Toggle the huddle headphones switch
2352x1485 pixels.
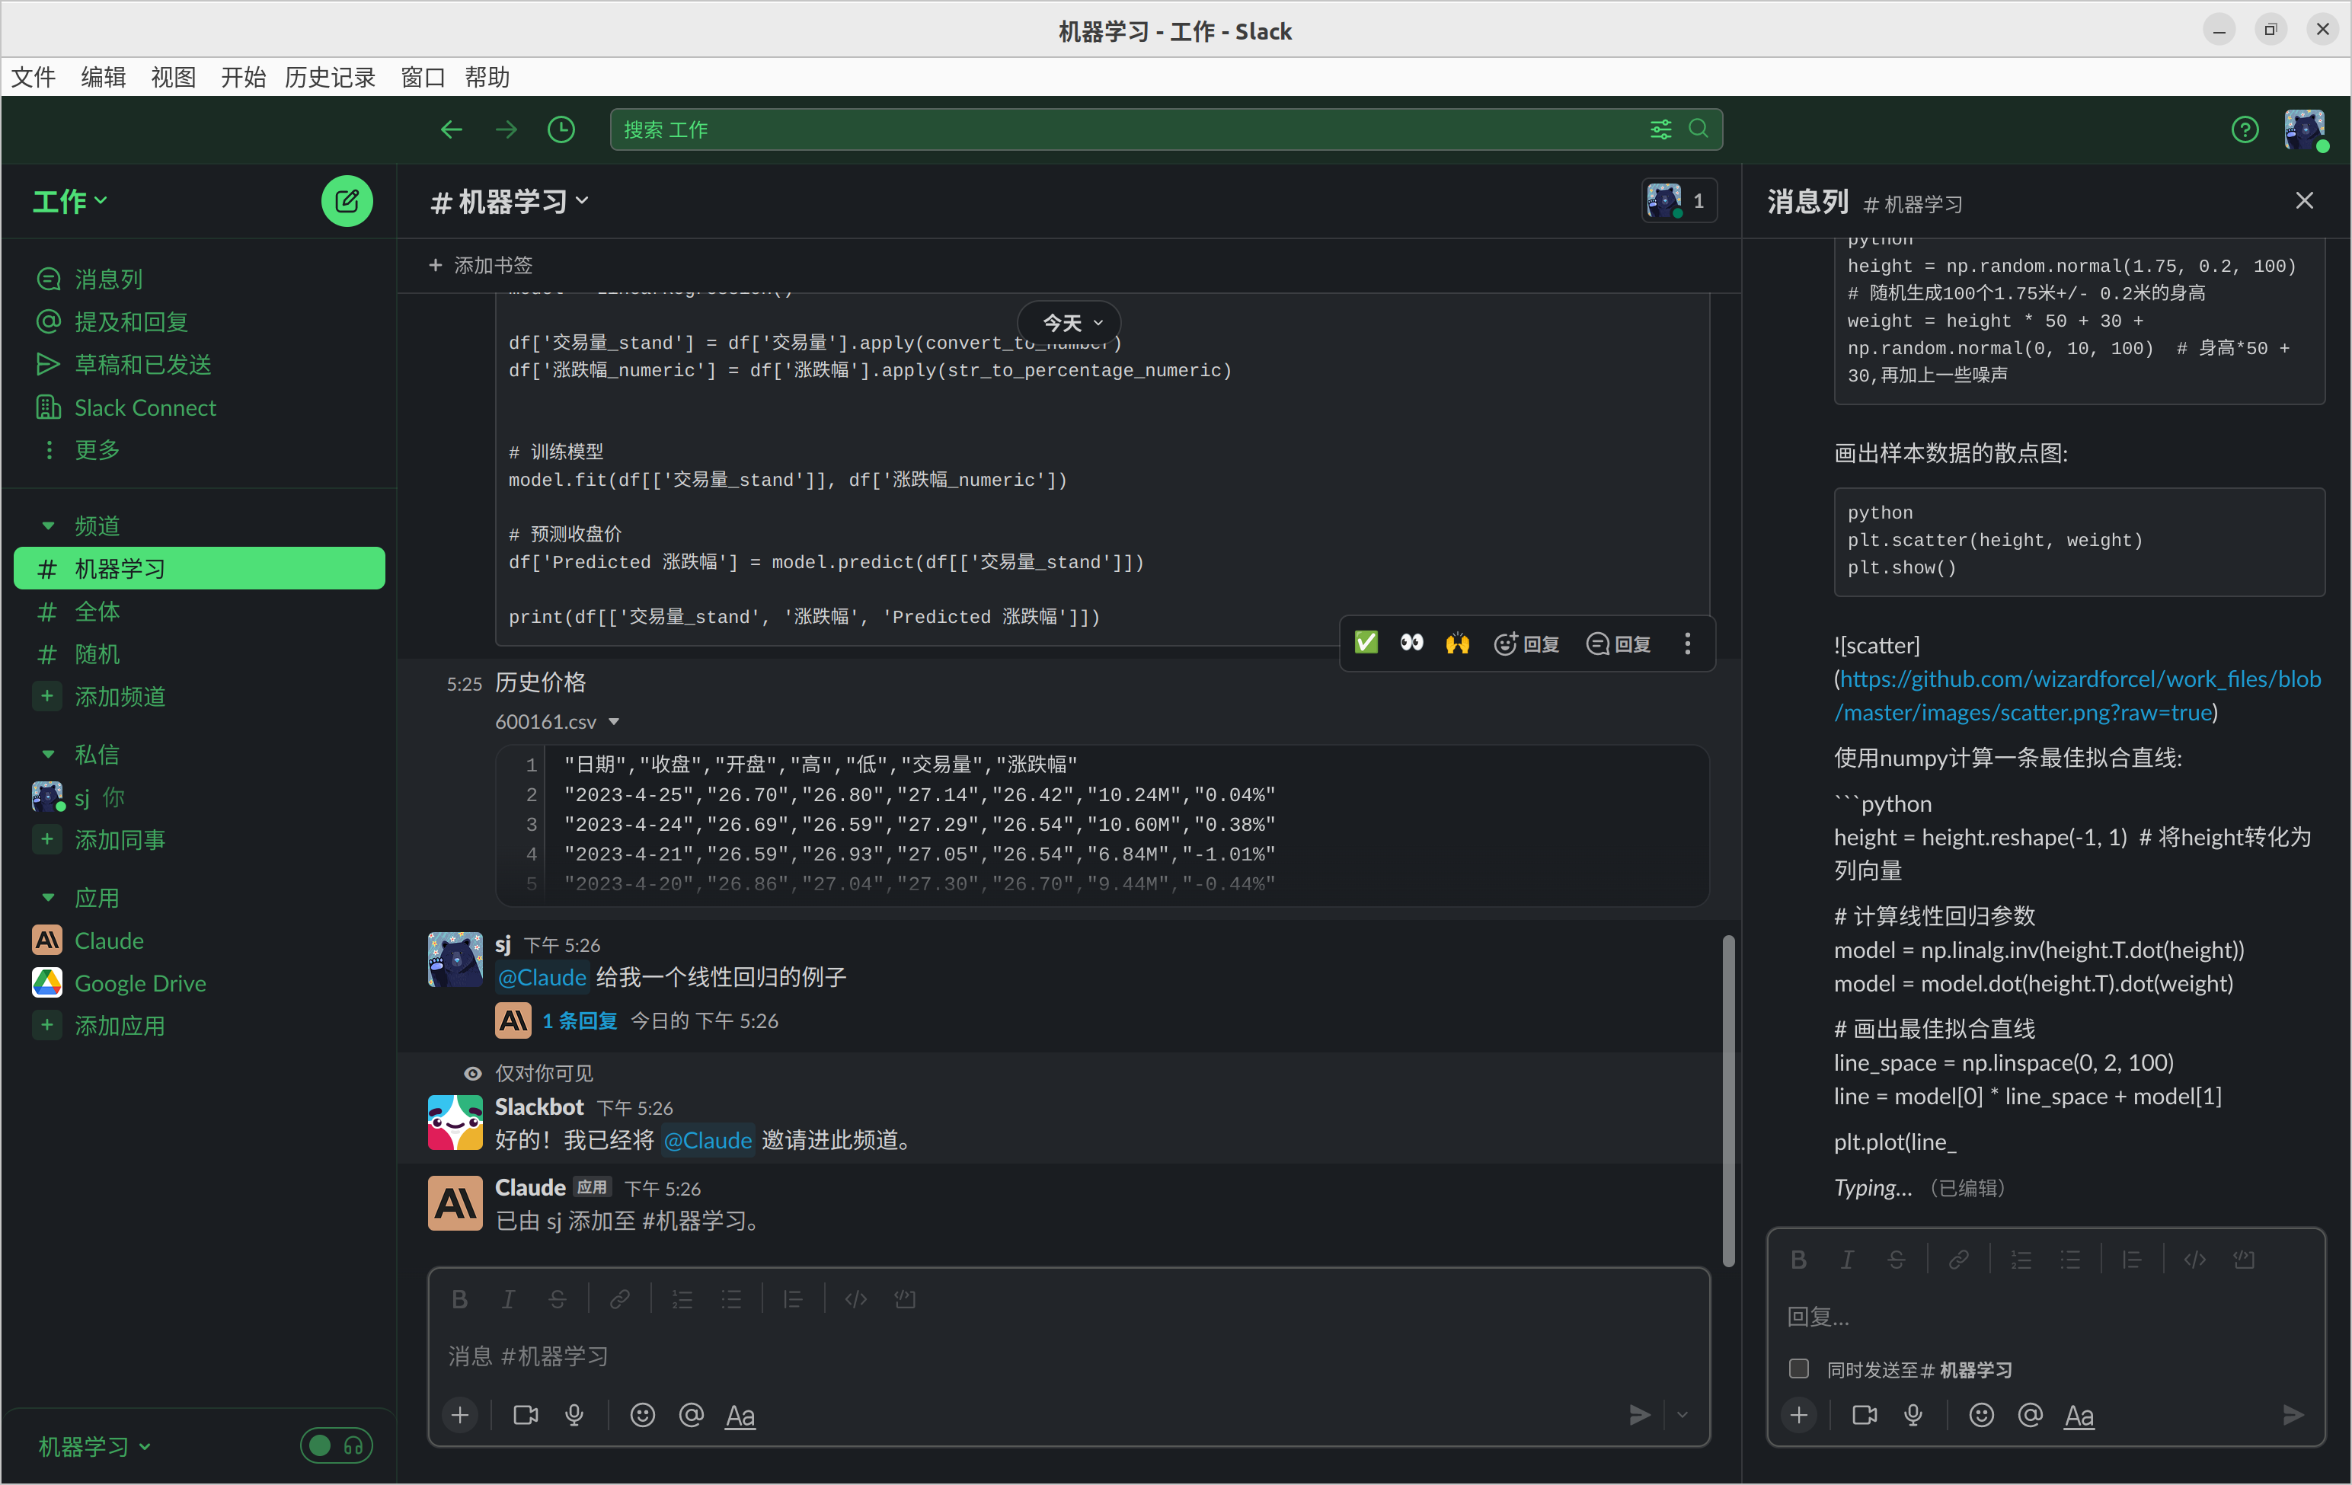coord(336,1445)
